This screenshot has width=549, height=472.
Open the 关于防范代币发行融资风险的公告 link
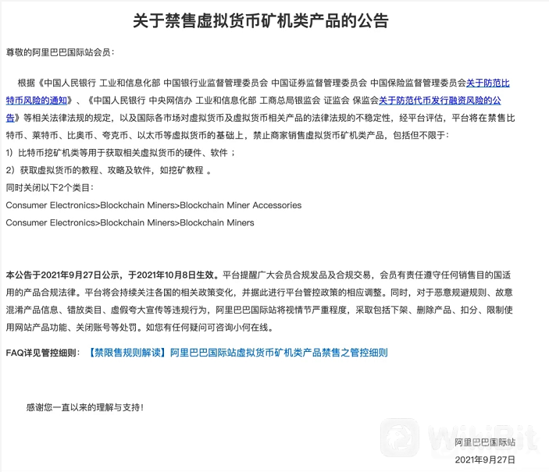click(x=440, y=101)
